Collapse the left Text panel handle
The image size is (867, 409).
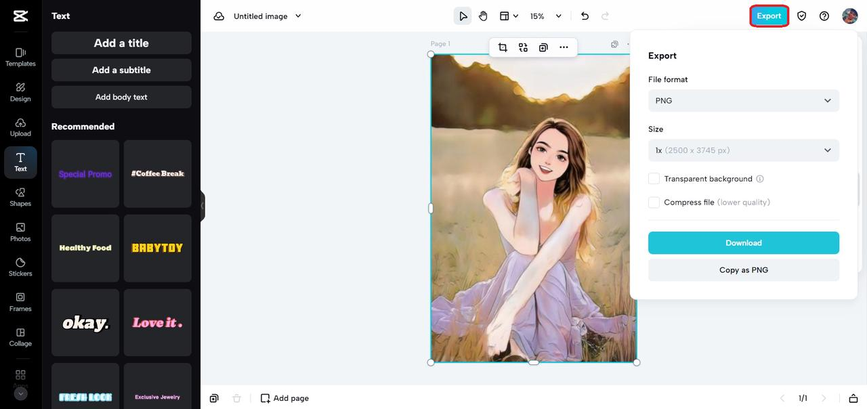(x=203, y=207)
